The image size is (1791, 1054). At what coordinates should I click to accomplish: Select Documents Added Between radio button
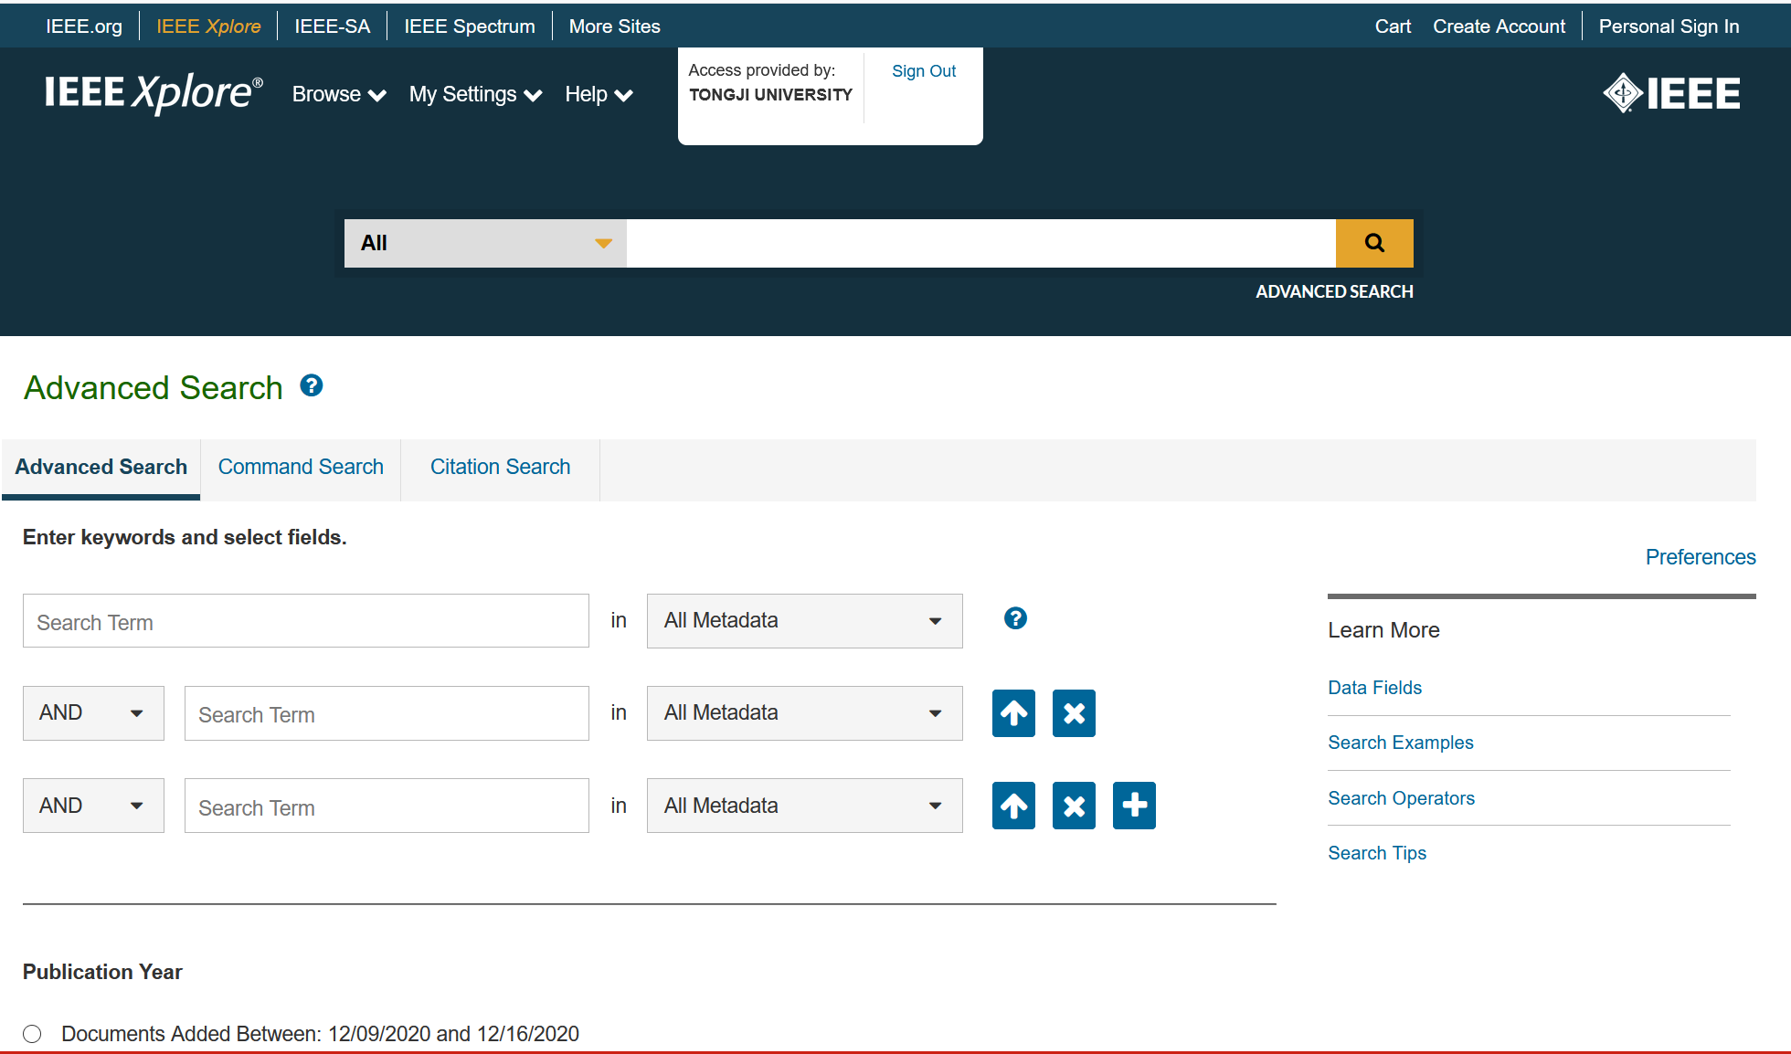[33, 1034]
